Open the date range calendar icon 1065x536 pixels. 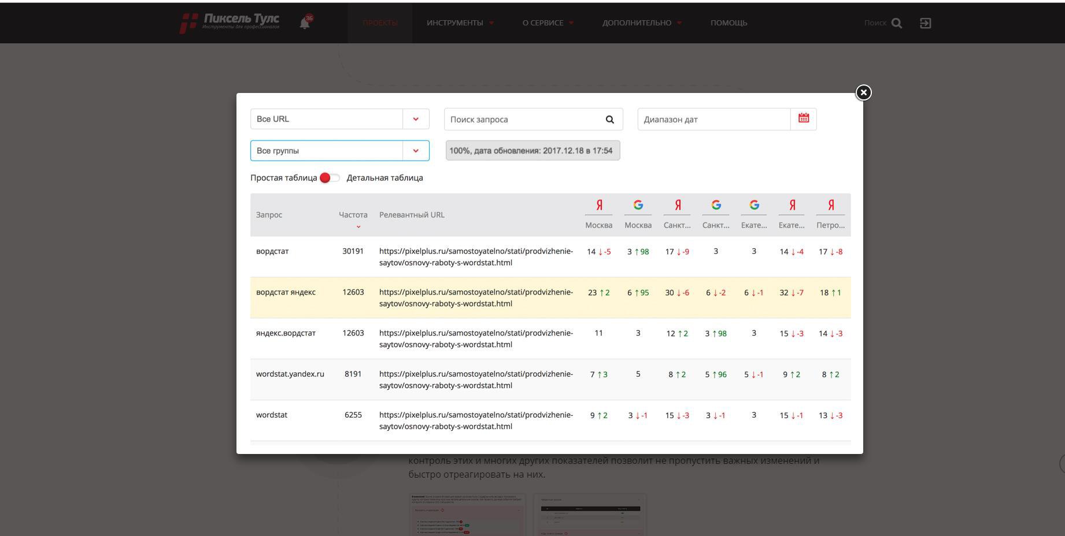804,118
